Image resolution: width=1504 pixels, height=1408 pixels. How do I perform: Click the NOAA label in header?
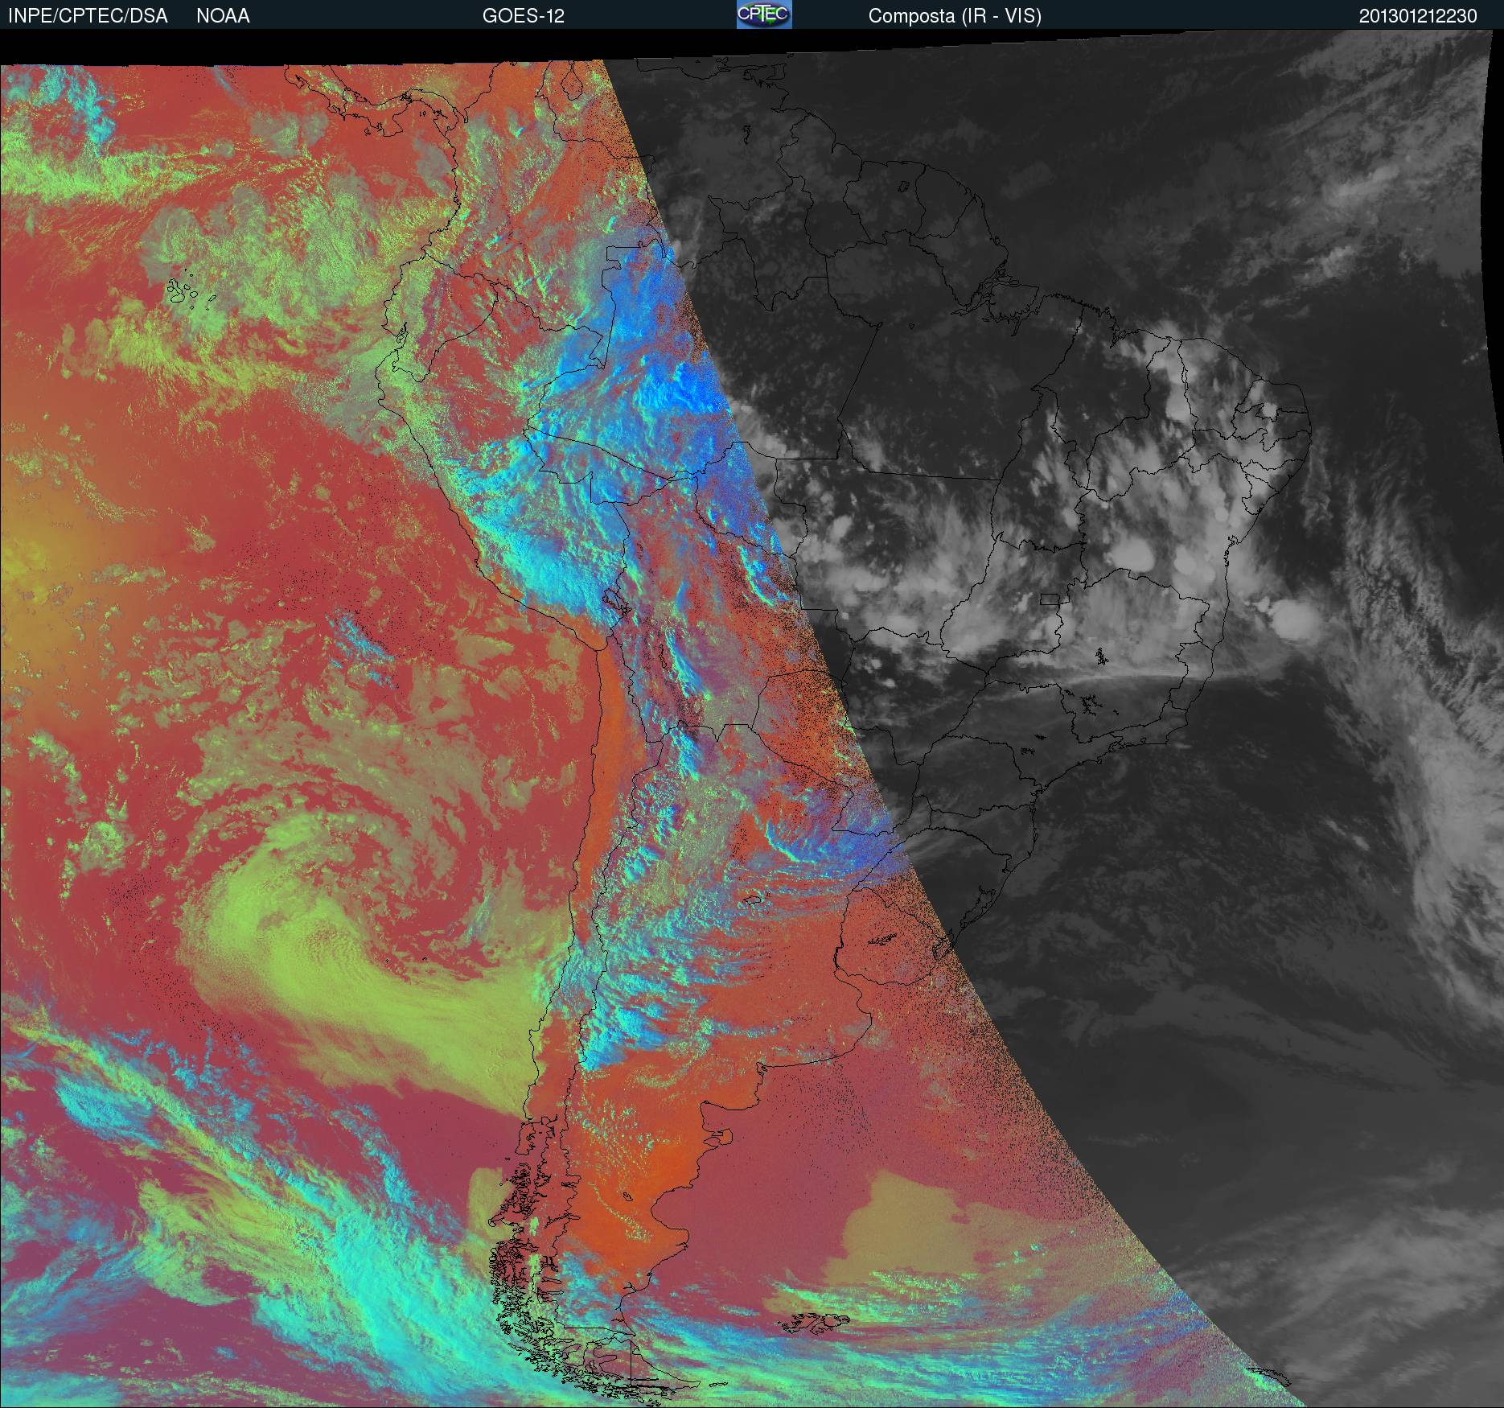(x=223, y=16)
